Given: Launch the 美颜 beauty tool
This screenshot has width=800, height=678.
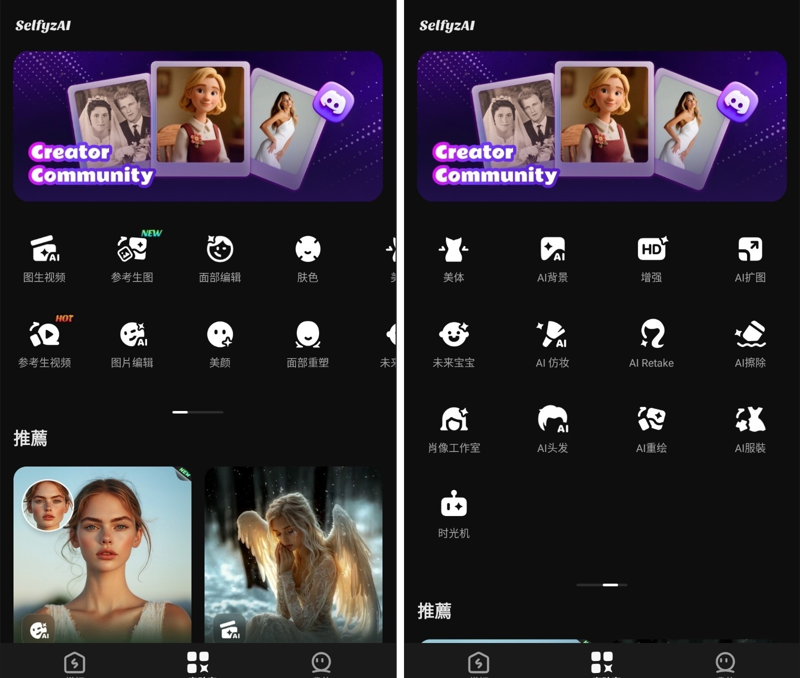Looking at the screenshot, I should [219, 345].
